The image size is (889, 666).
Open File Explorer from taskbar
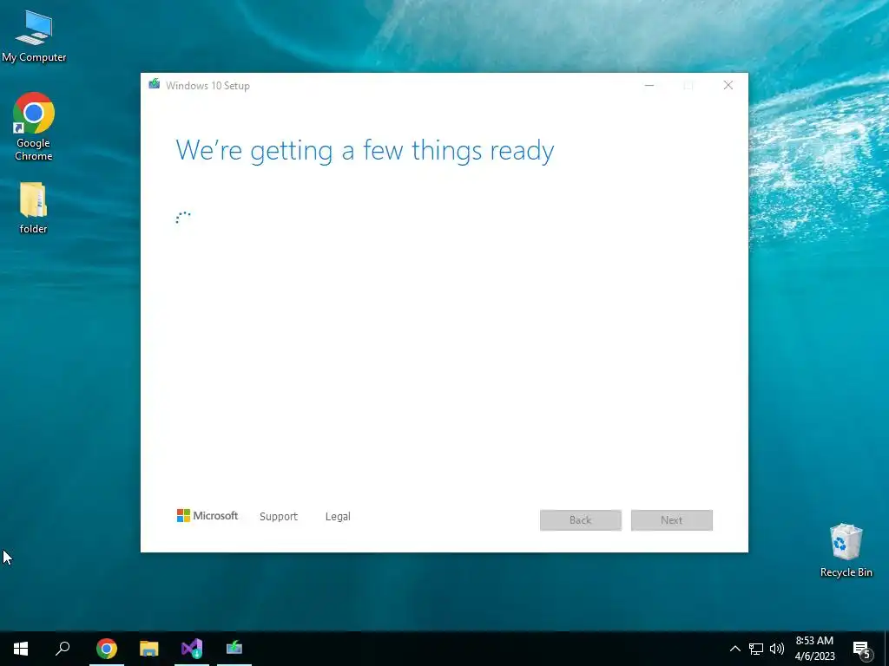(x=149, y=649)
